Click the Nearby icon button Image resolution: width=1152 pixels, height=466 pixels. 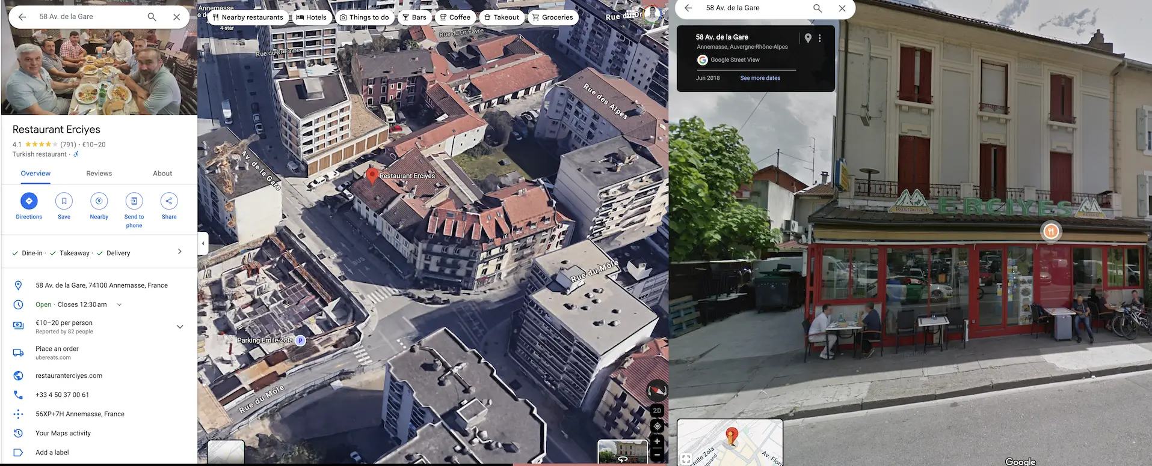point(99,201)
